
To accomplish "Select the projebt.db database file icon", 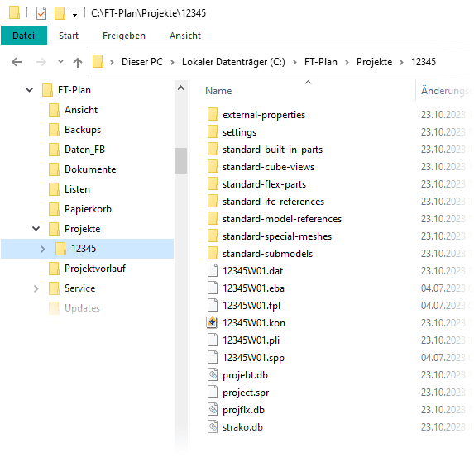I will pos(213,375).
